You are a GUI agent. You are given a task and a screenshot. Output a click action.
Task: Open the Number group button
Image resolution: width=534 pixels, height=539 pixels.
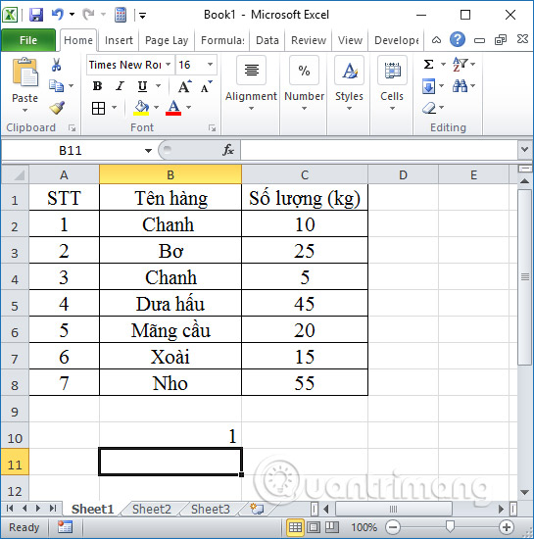[304, 83]
